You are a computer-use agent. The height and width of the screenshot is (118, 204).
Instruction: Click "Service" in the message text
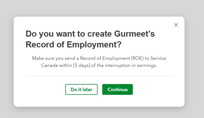(x=158, y=58)
